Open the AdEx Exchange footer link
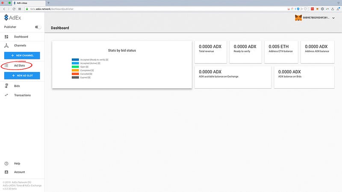342x192 pixels. pyautogui.click(x=33, y=186)
